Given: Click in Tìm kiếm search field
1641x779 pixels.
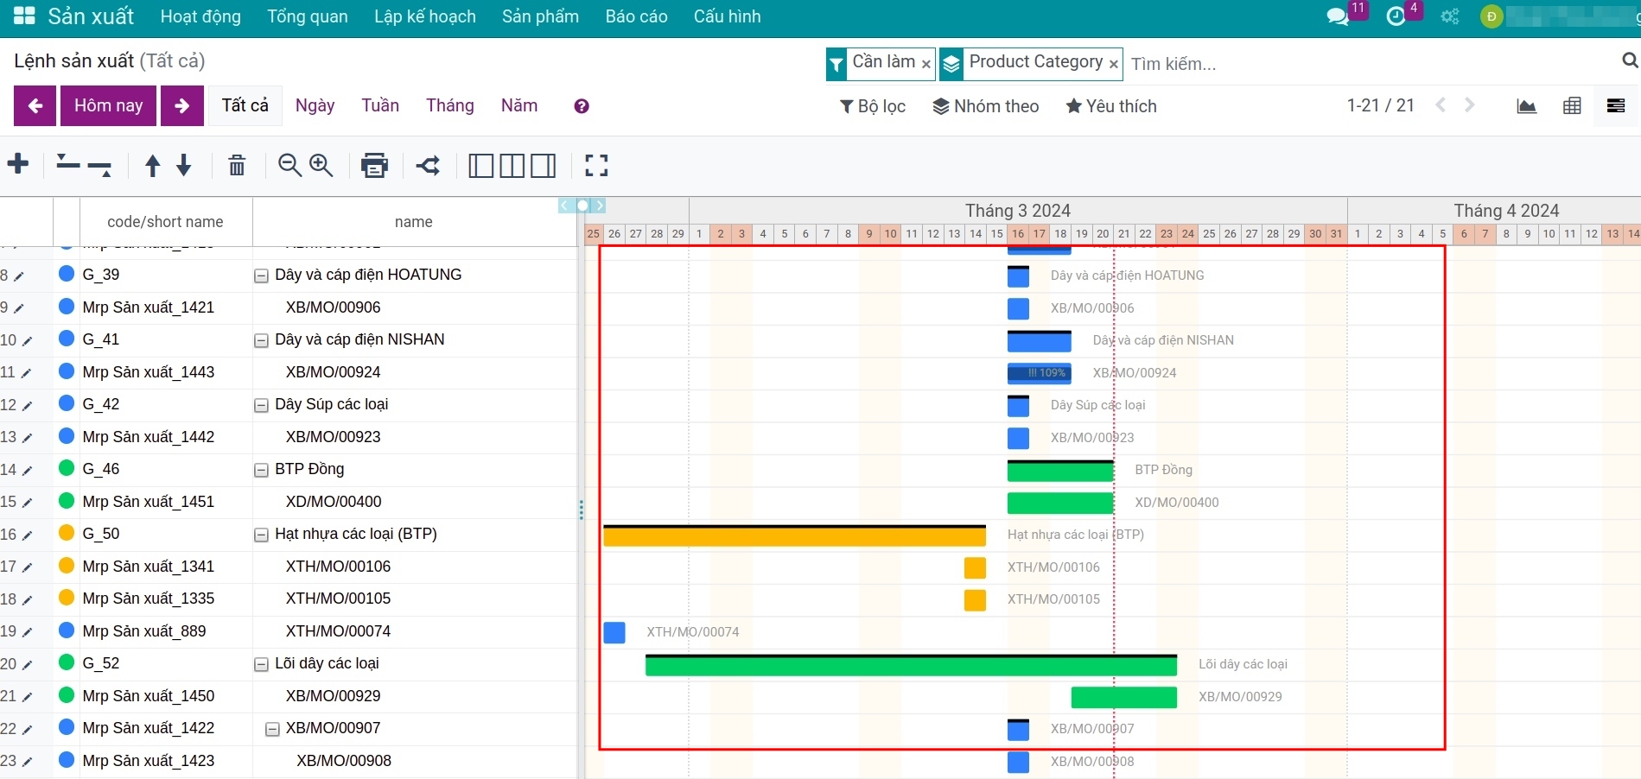Looking at the screenshot, I should [x=1371, y=64].
